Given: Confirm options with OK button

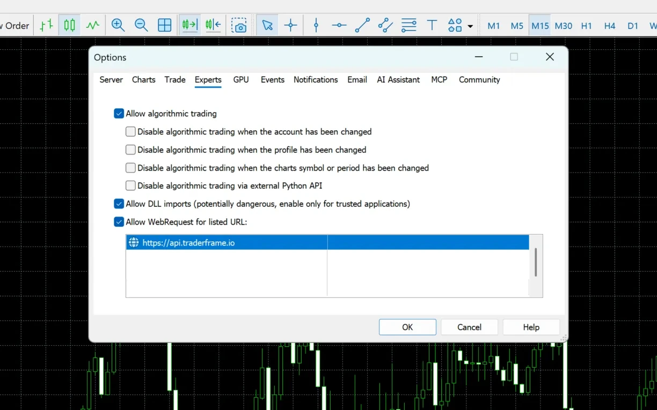Looking at the screenshot, I should [x=407, y=327].
